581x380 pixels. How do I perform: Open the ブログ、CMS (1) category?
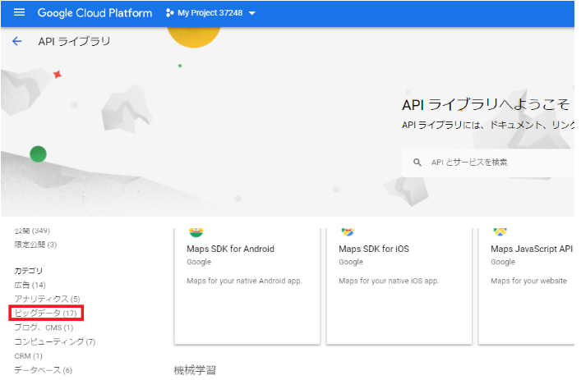pos(44,327)
